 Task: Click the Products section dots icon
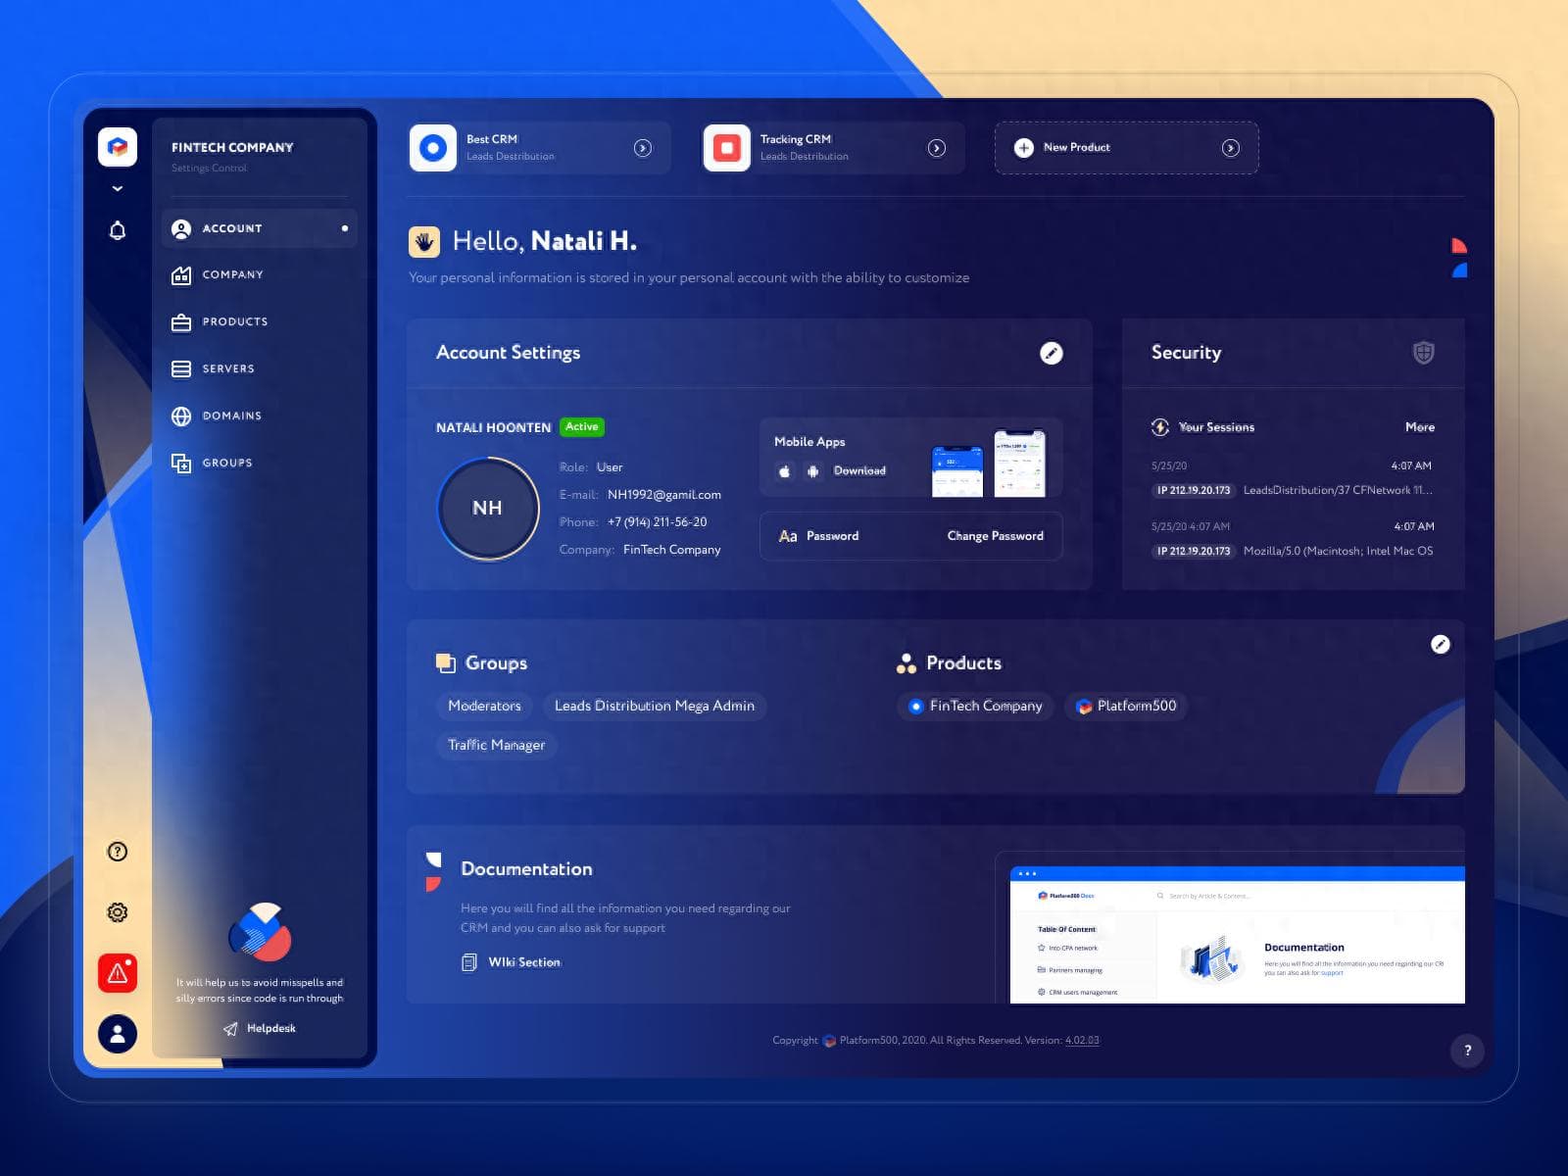coord(906,663)
